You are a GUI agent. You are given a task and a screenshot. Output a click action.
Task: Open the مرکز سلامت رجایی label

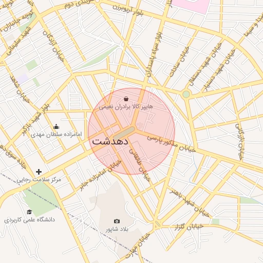[39, 180]
